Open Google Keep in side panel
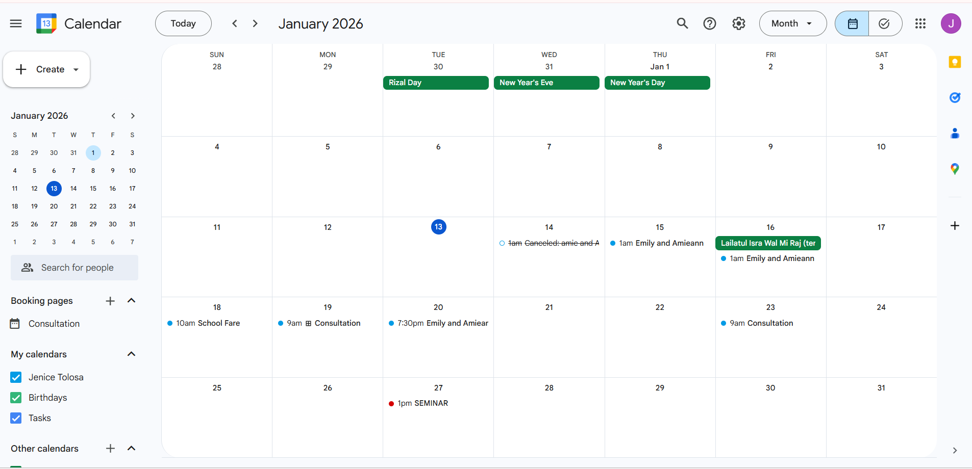The image size is (972, 469). pyautogui.click(x=955, y=62)
